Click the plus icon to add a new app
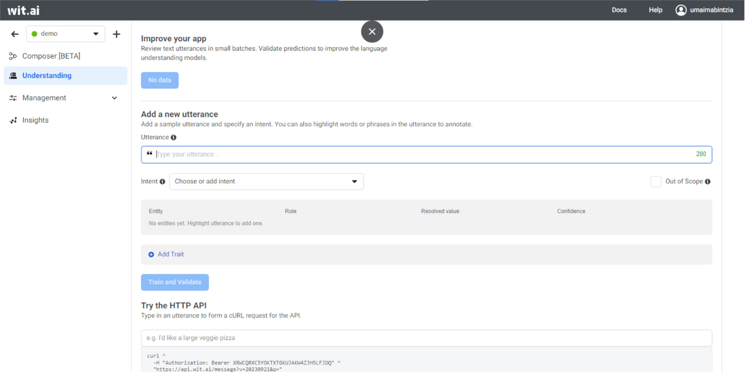Image resolution: width=745 pixels, height=372 pixels. [116, 34]
